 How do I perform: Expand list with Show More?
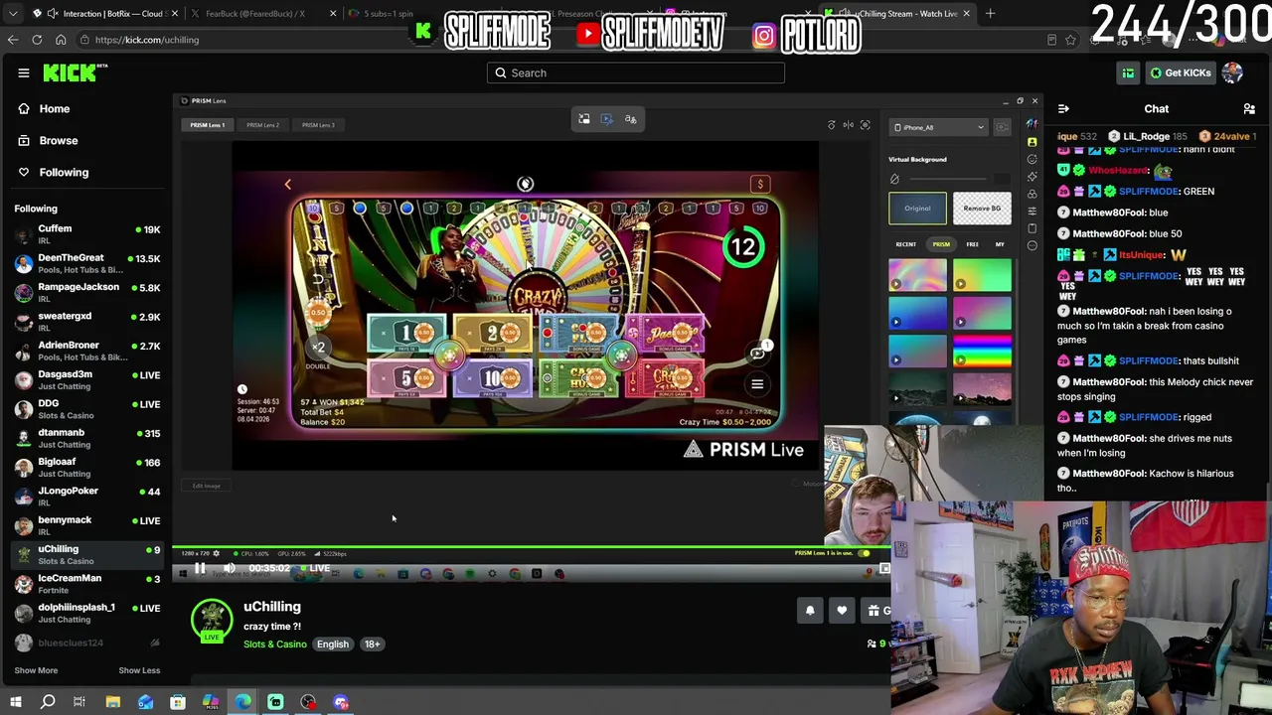coord(36,670)
